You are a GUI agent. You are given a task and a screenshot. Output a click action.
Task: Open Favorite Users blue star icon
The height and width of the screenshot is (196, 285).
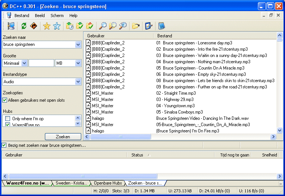tap(57, 26)
